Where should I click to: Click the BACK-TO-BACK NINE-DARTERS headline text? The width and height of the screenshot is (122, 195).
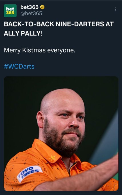pos(59,24)
